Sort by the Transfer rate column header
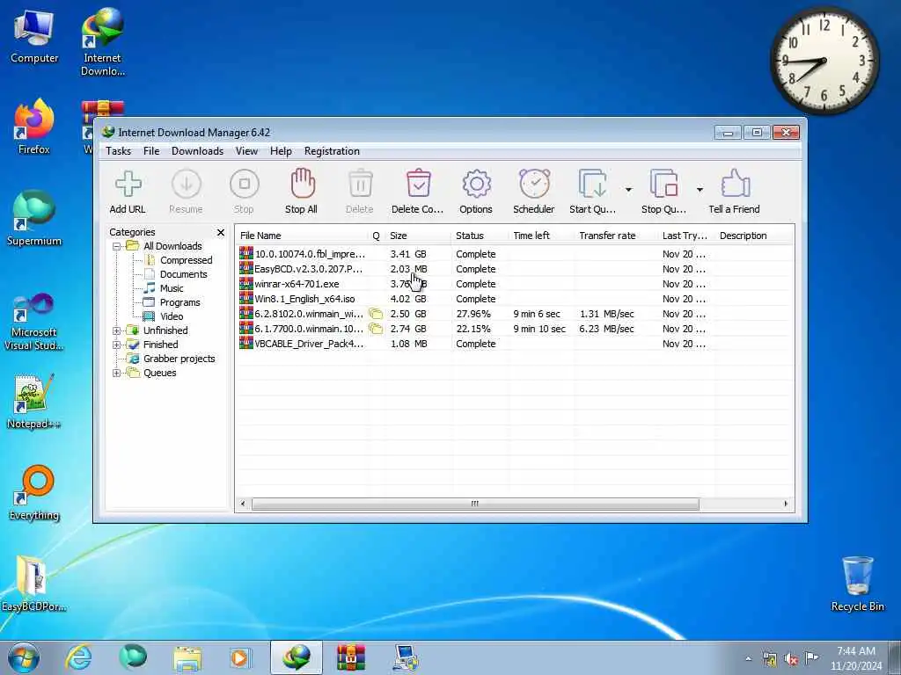This screenshot has height=675, width=901. point(615,236)
